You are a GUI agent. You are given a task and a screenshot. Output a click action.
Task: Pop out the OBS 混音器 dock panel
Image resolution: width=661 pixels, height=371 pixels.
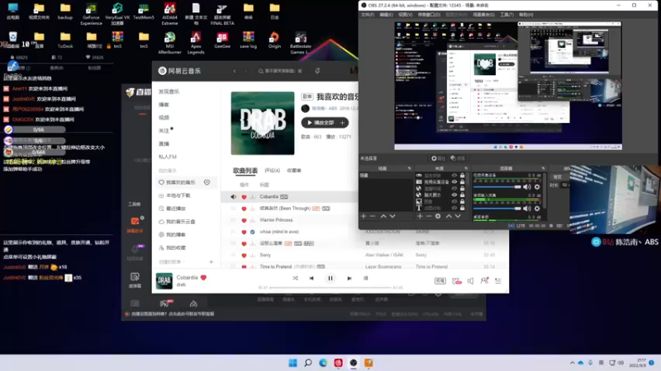543,168
